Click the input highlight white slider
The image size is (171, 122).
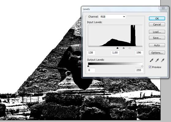(130, 48)
